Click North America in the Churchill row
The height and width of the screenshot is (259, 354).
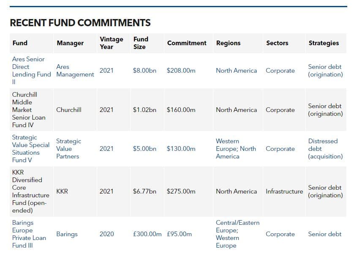[237, 110]
